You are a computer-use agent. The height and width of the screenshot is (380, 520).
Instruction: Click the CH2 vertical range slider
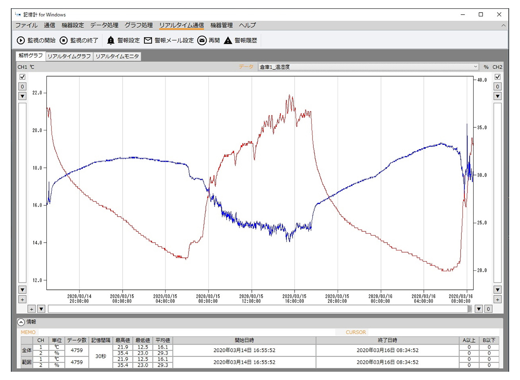pyautogui.click(x=497, y=193)
